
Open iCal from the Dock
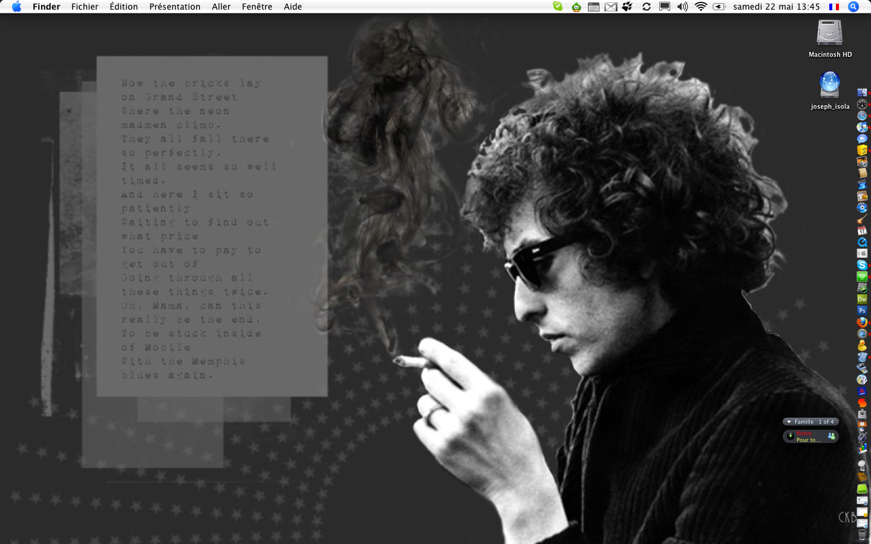862,230
